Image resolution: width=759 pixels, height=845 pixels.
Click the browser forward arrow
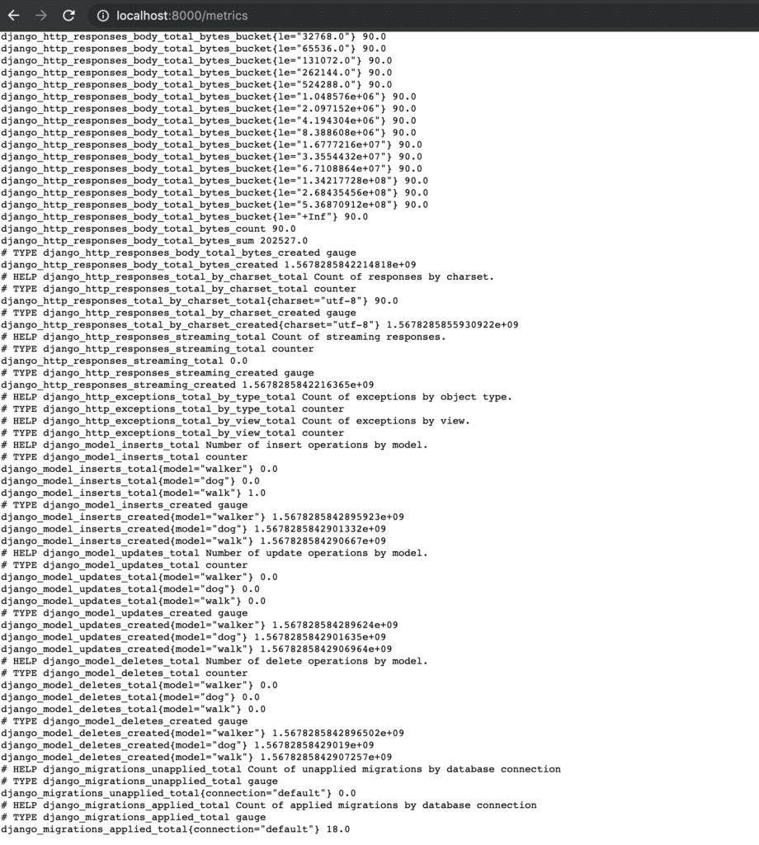pos(41,16)
